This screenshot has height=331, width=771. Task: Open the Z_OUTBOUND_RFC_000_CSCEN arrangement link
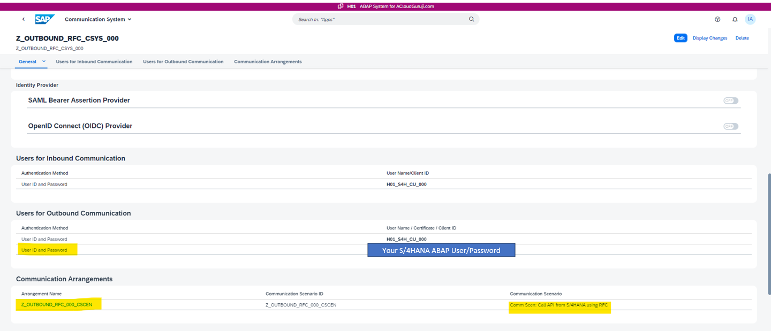(x=57, y=305)
